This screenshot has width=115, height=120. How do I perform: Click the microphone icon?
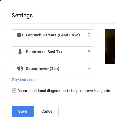(x=20, y=52)
